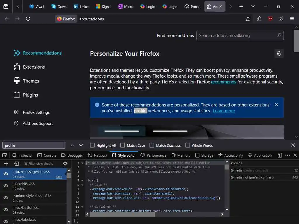Collapse the Icon comment fold at line 6

pyautogui.click(x=82, y=185)
